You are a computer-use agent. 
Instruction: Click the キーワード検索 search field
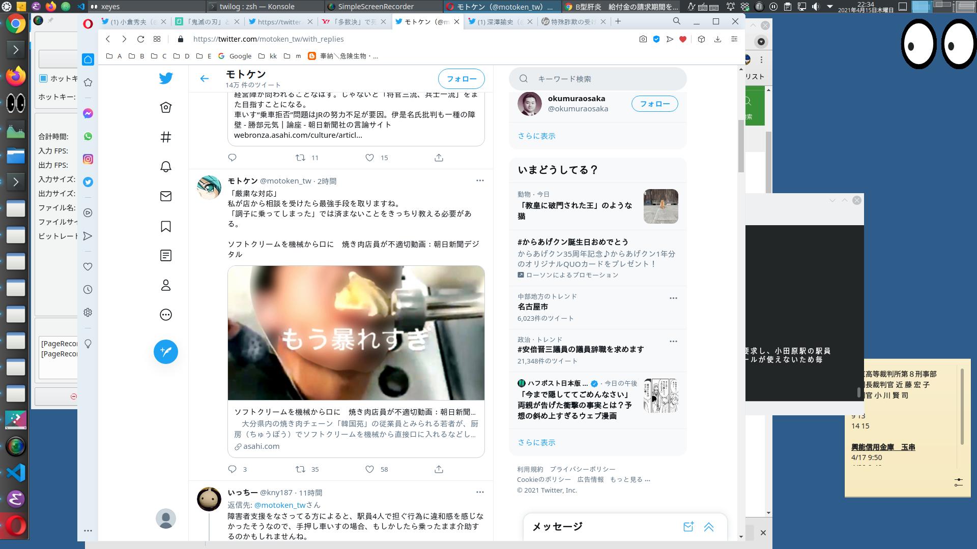click(x=598, y=79)
